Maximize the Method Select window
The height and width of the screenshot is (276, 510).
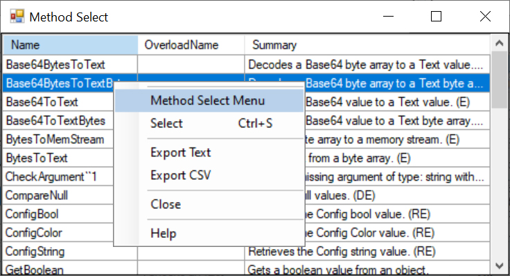coord(436,16)
